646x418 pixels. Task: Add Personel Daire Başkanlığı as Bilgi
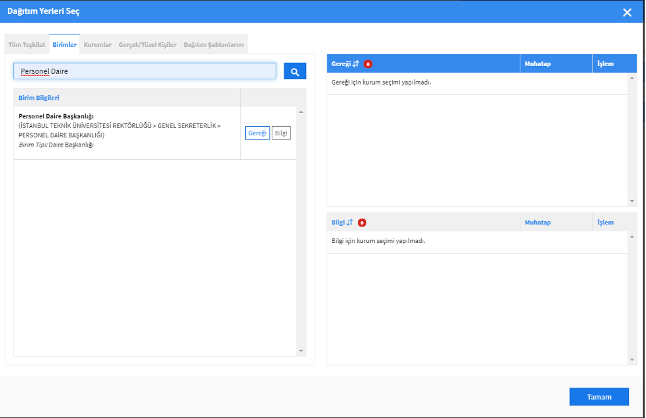(x=282, y=133)
